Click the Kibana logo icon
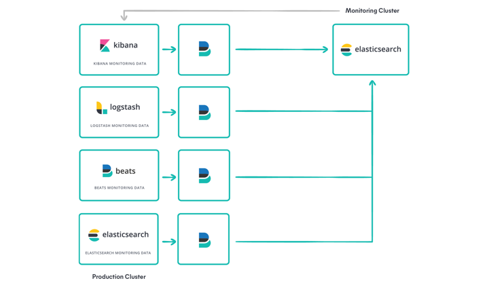 [105, 45]
